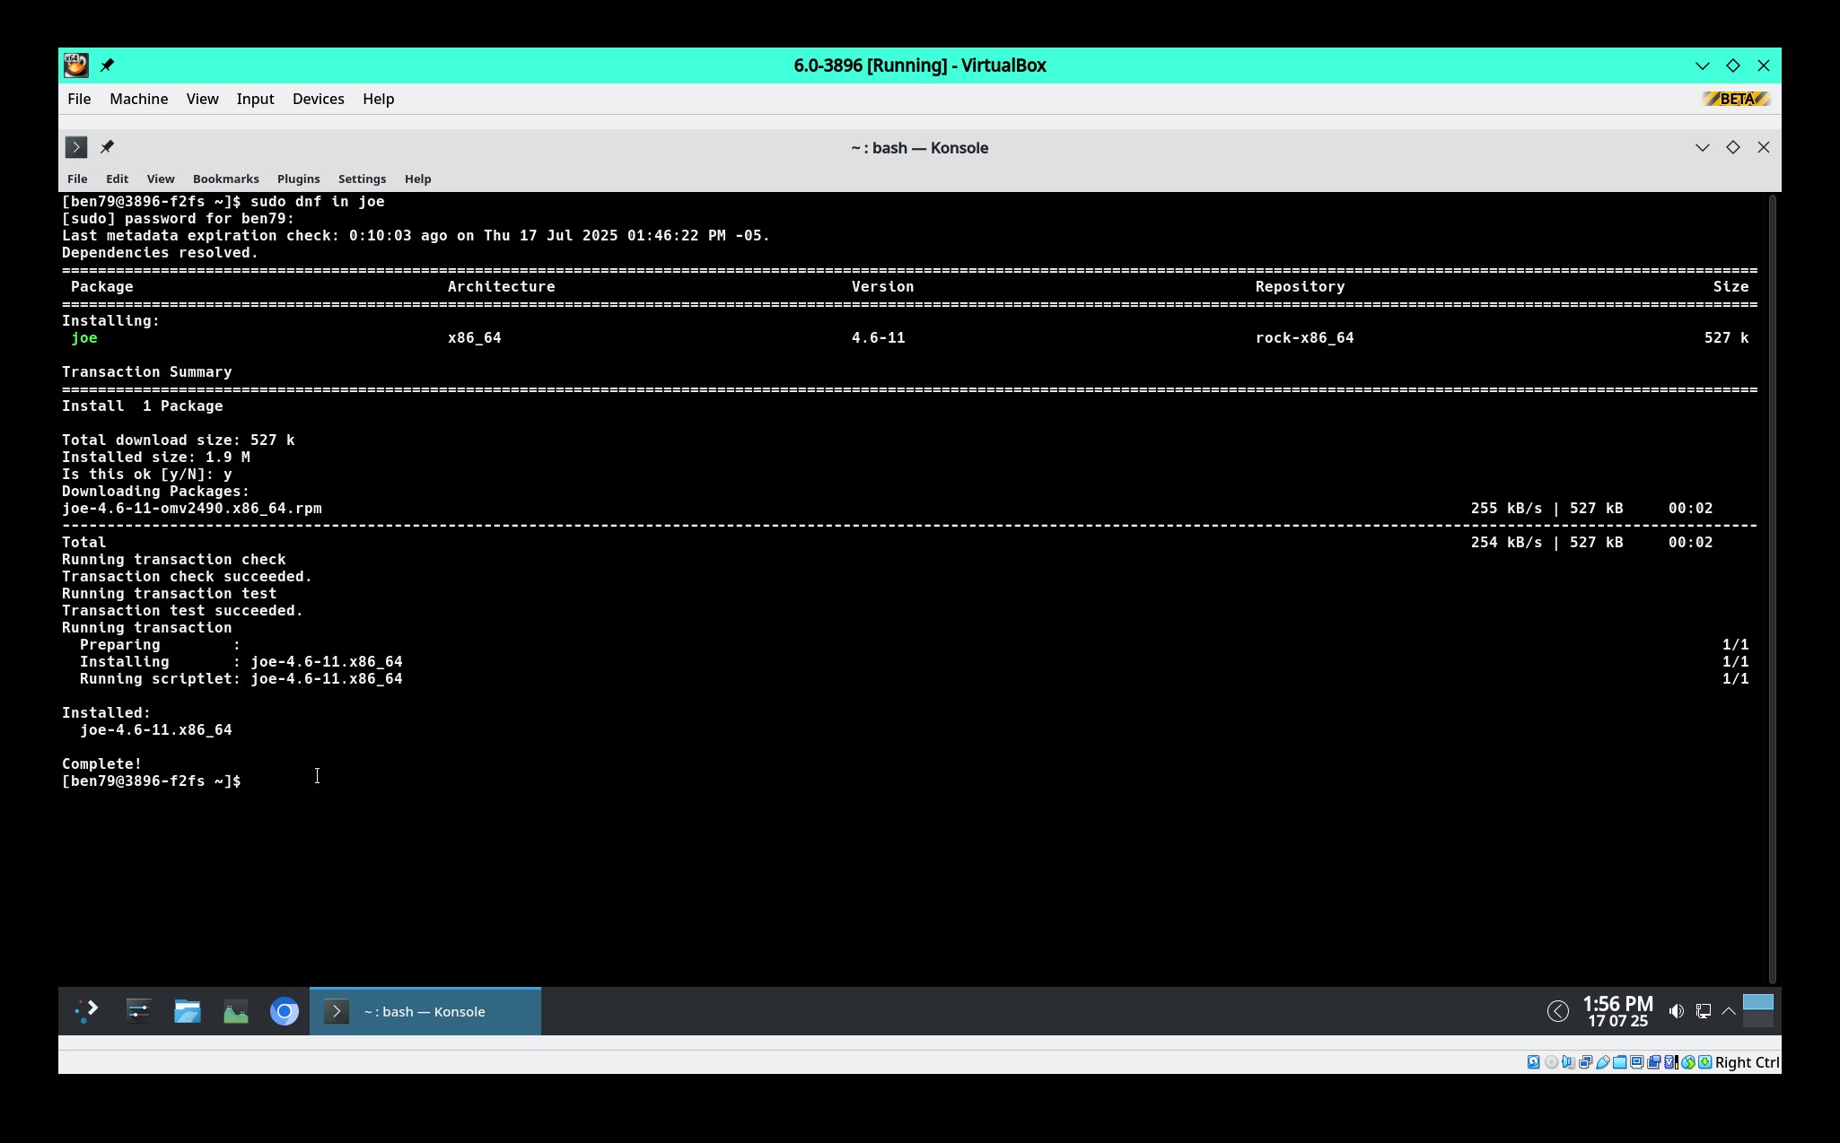Screen dimensions: 1840x1143
Task: Click the 'Architecture' column header
Action: (x=501, y=286)
